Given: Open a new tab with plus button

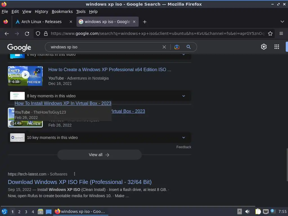Looking at the screenshot, I should coord(145,22).
